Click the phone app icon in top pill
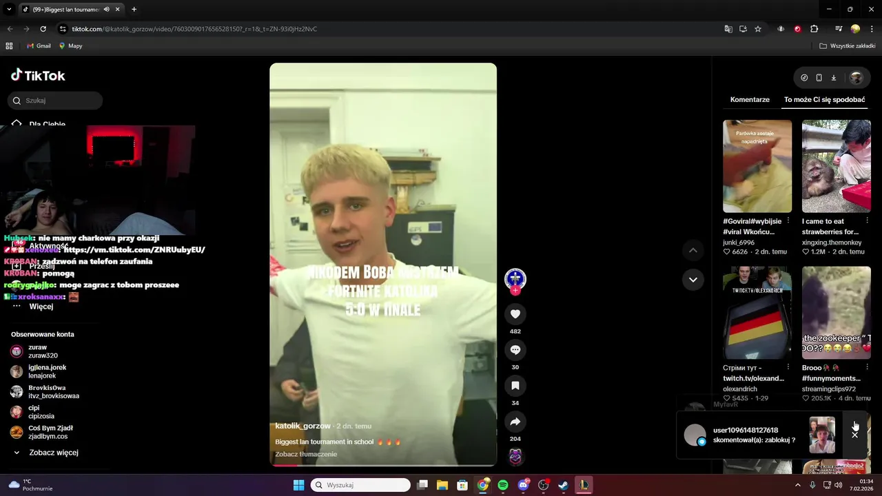This screenshot has height=496, width=882. [819, 78]
